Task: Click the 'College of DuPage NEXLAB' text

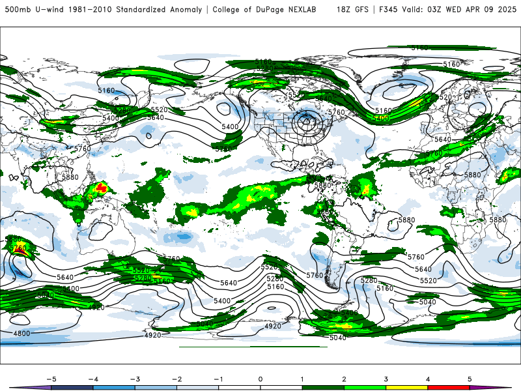Action: (x=264, y=9)
